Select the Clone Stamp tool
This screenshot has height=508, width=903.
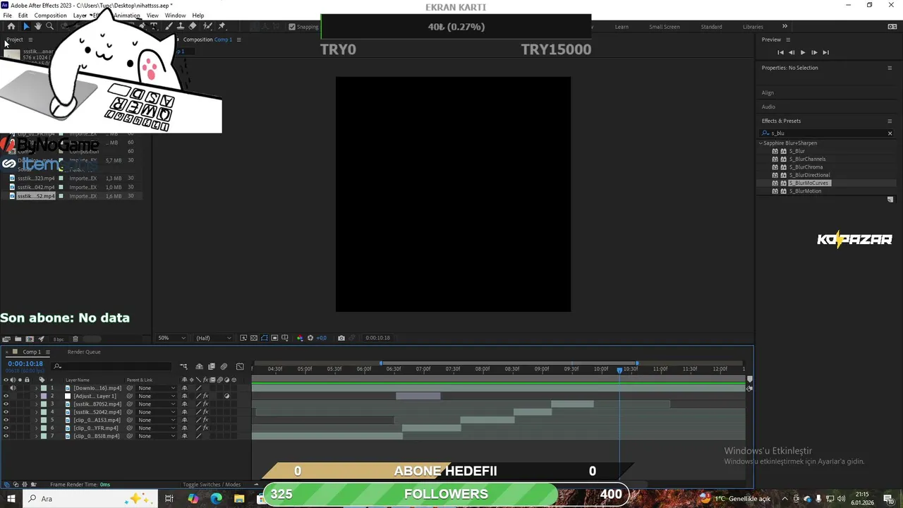pos(181,26)
